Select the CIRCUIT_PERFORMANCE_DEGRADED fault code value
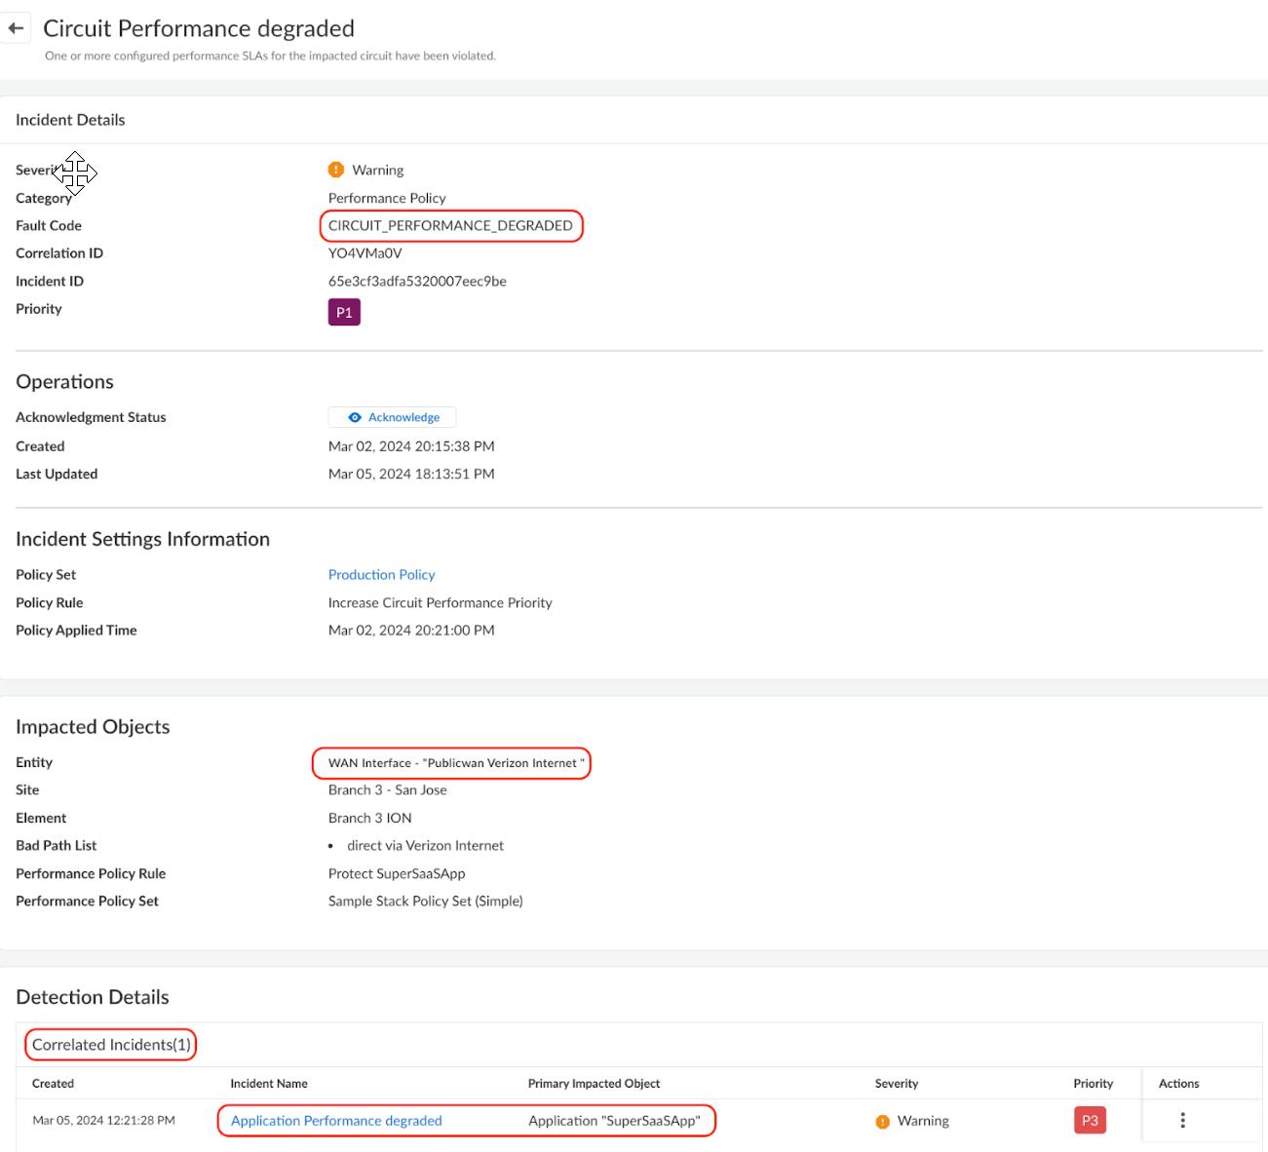This screenshot has height=1152, width=1268. coord(450,226)
